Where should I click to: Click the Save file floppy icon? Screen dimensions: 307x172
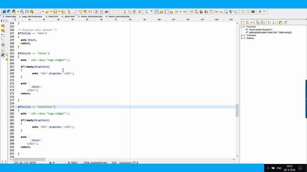click(55, 11)
